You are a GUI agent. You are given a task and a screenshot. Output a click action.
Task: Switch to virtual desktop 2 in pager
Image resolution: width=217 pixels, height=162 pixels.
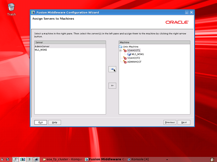[x=22, y=159]
